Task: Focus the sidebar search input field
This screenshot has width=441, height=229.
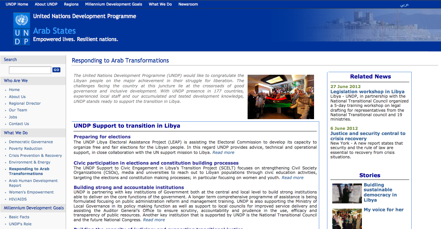Action: (x=30, y=70)
